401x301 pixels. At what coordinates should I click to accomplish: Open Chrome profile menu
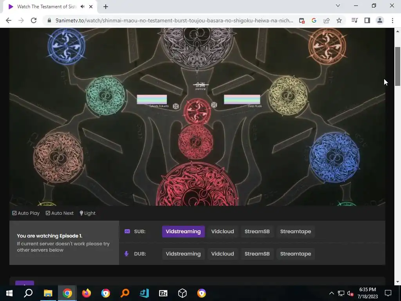pos(380,20)
